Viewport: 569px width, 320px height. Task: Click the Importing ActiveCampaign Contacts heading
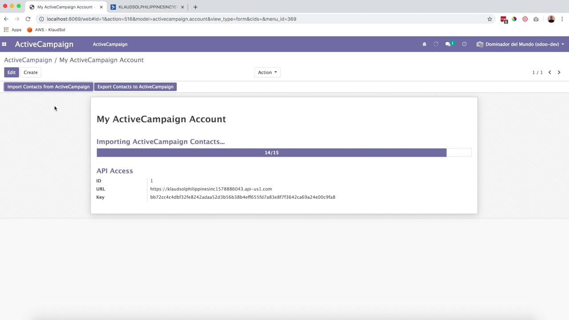[x=160, y=142]
